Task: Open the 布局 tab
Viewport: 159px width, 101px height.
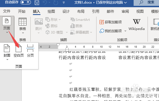Action: (x=81, y=11)
